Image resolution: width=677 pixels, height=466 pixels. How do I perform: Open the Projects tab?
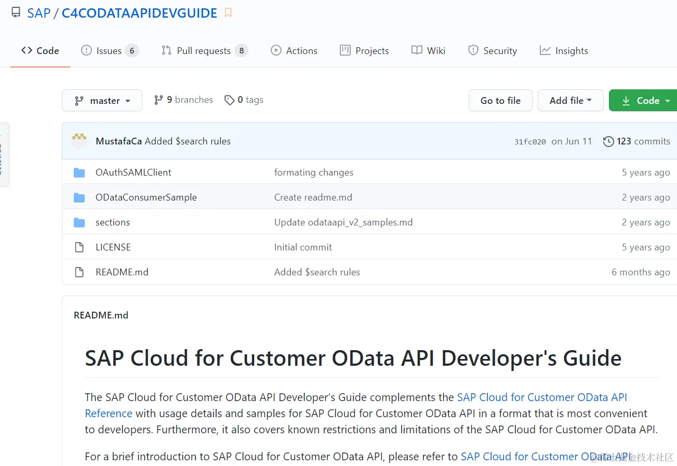364,50
